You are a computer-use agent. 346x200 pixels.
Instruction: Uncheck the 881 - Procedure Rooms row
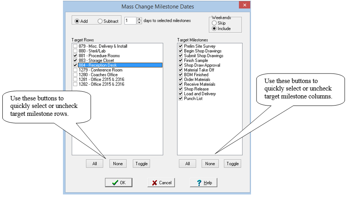[x=75, y=56]
